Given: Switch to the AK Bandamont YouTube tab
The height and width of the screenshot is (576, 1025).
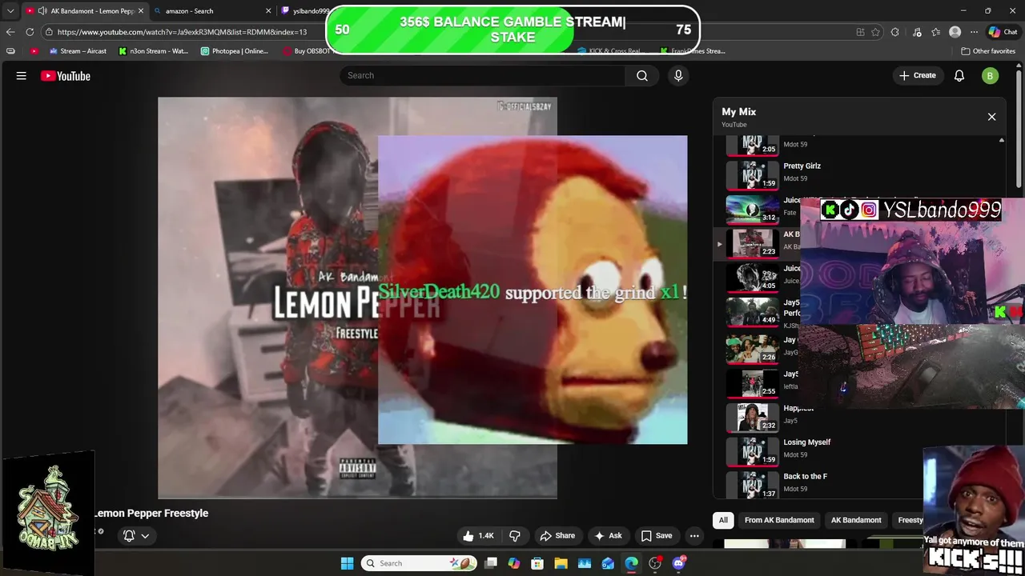Looking at the screenshot, I should pos(83,11).
